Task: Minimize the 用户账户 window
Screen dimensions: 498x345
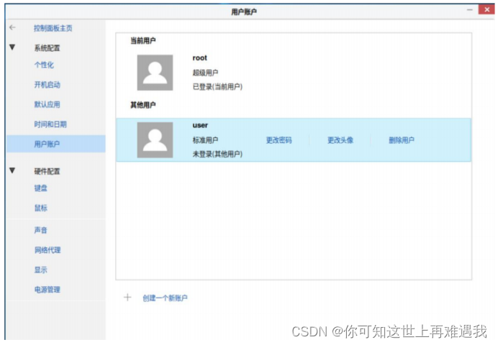Action: pos(470,10)
